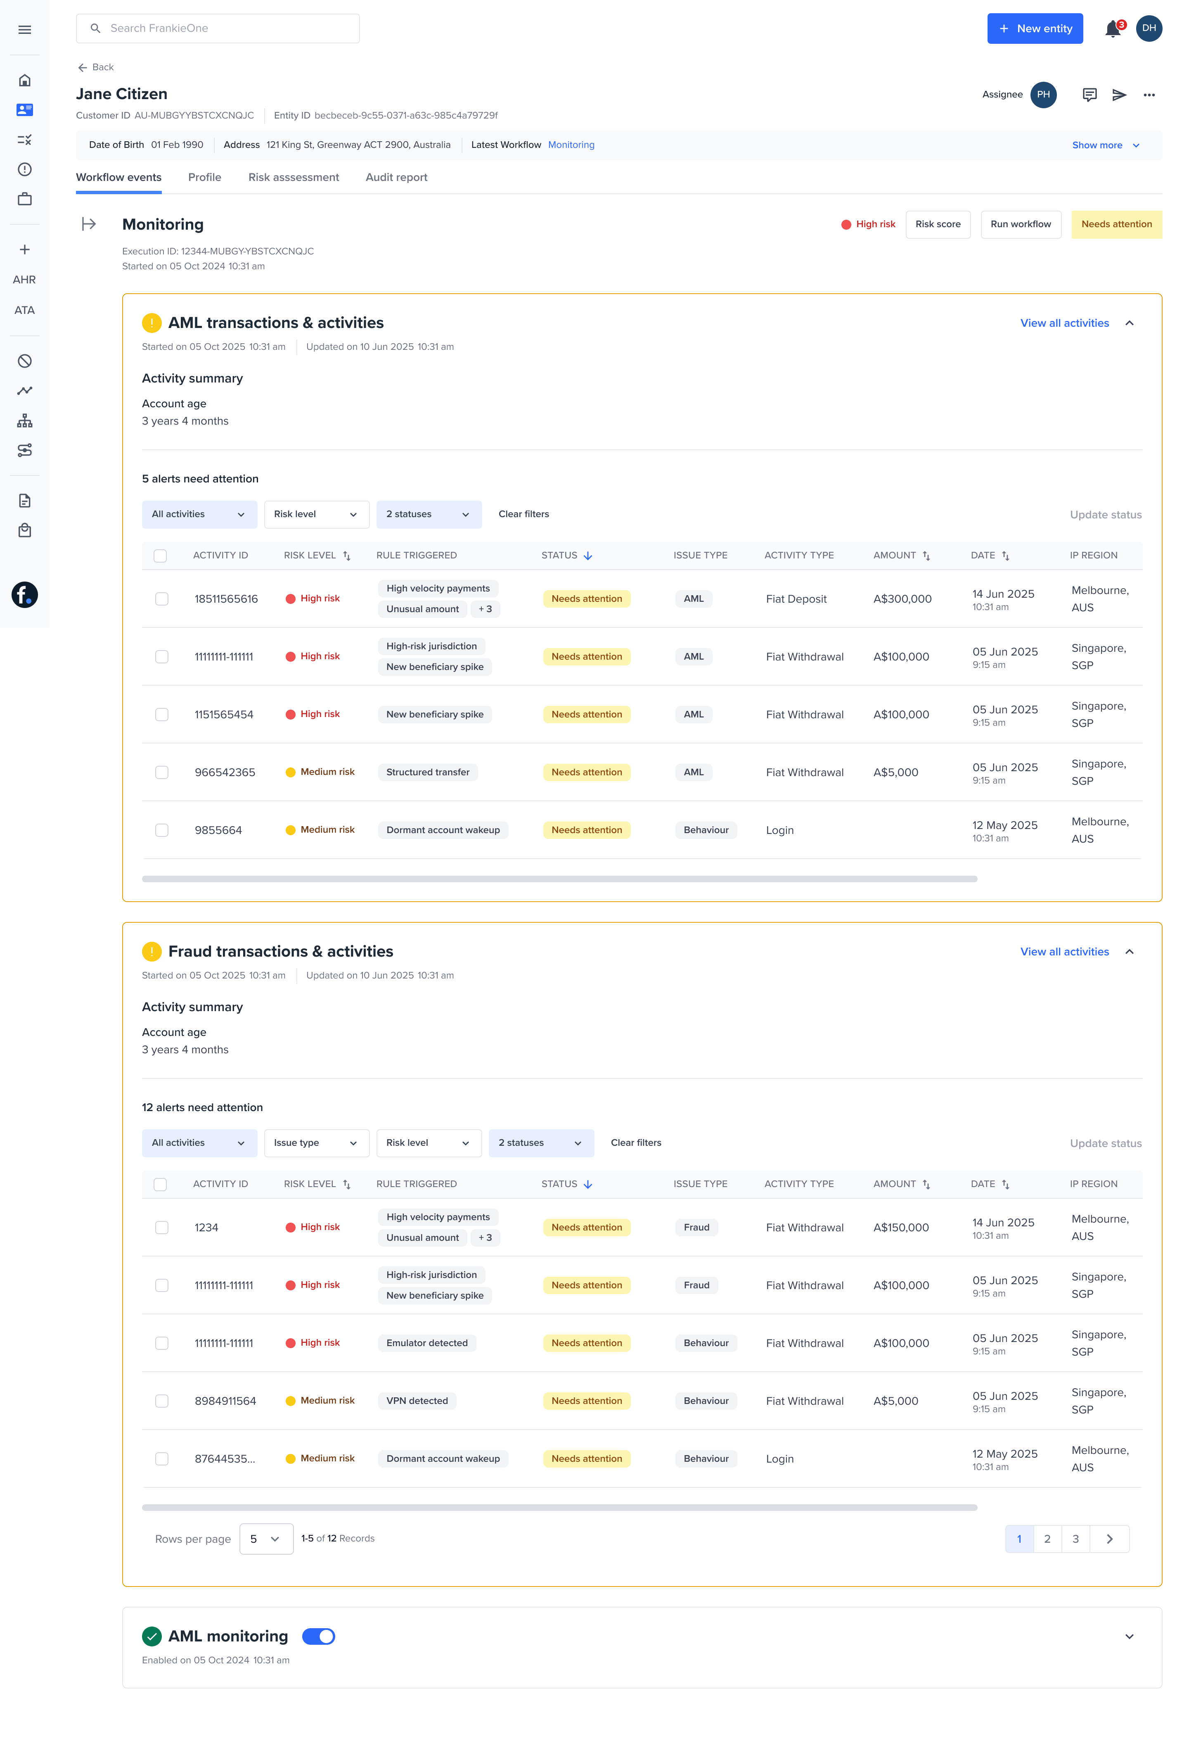Click the New entity button
Image resolution: width=1189 pixels, height=1748 pixels.
[x=1034, y=28]
